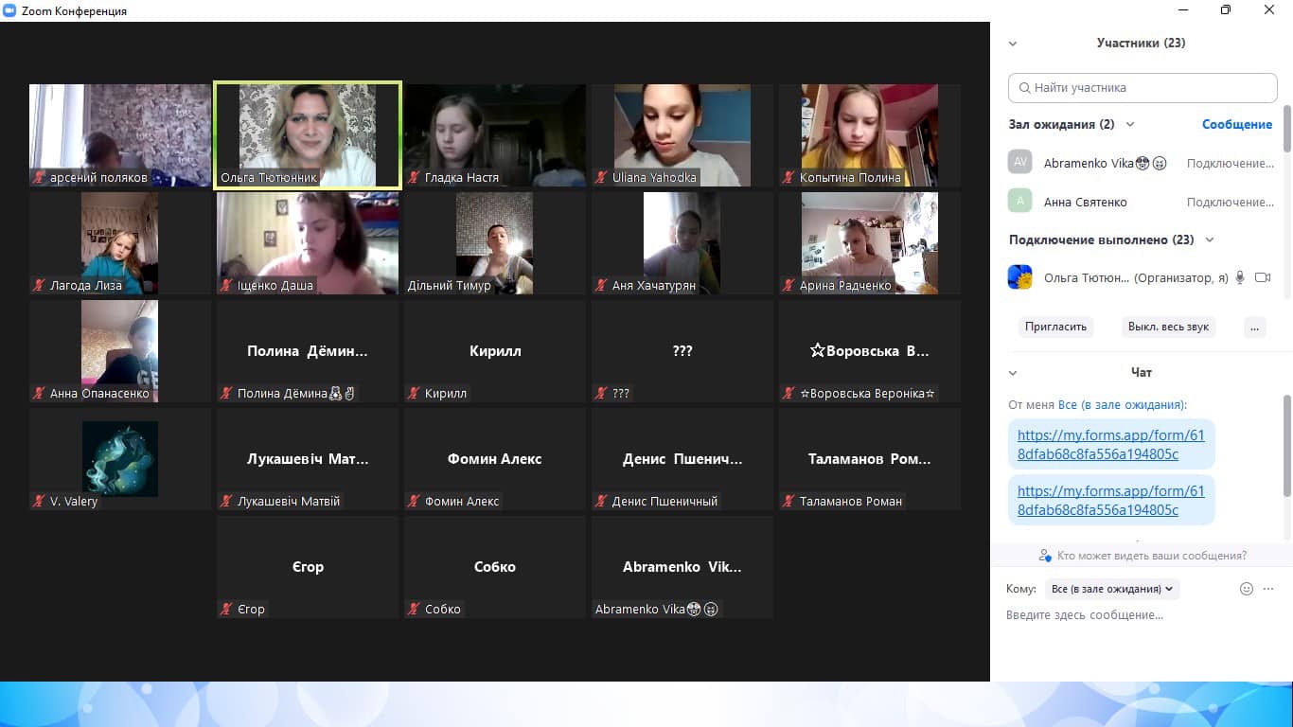Click the Zoom logo in title bar
The image size is (1293, 727).
click(x=10, y=10)
